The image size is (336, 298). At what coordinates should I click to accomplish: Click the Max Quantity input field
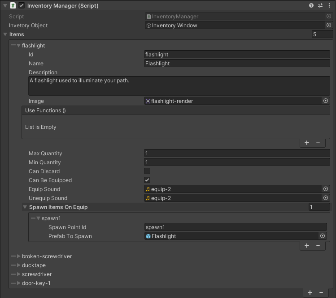237,153
